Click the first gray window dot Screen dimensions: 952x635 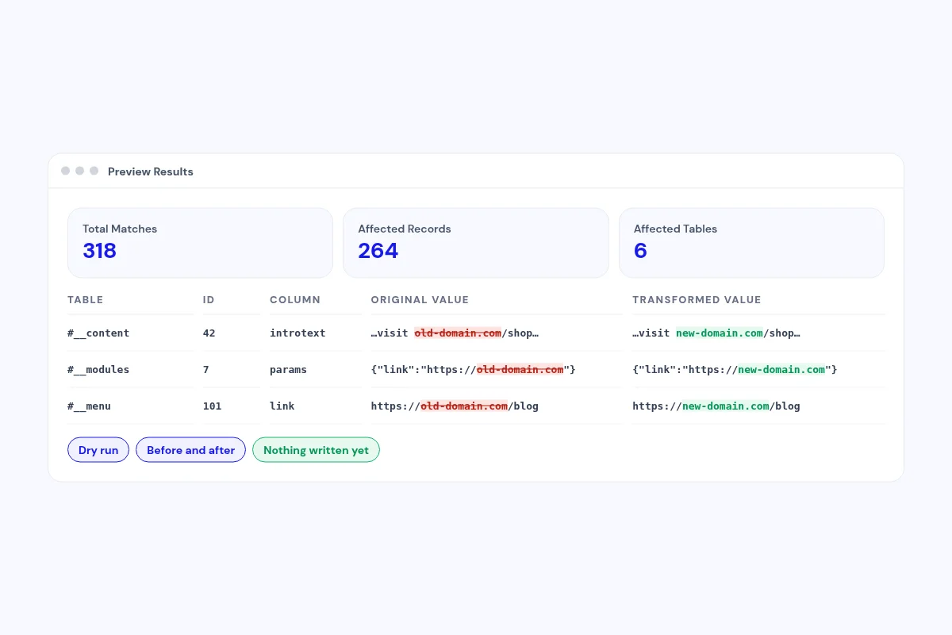coord(65,171)
